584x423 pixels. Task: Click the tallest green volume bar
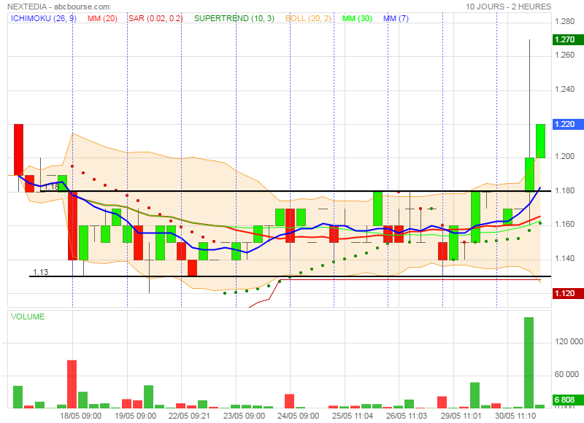529,362
